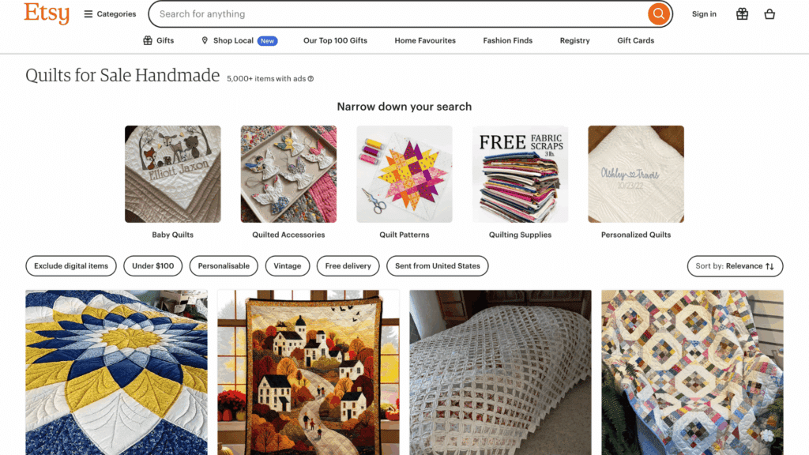Click the gift box icon near Sign in

[741, 13]
